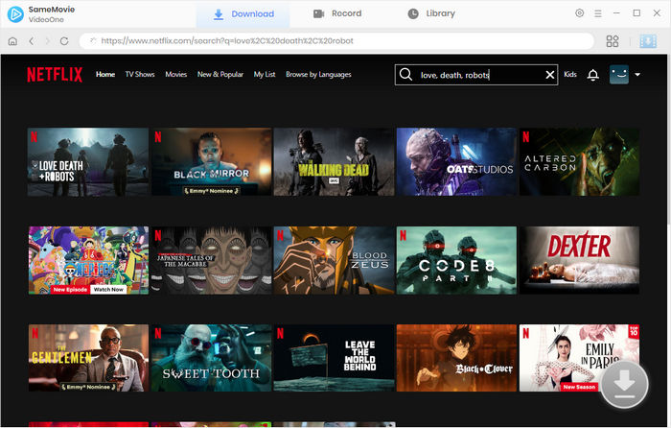Click the search magnifier icon
The image size is (671, 428).
click(405, 75)
